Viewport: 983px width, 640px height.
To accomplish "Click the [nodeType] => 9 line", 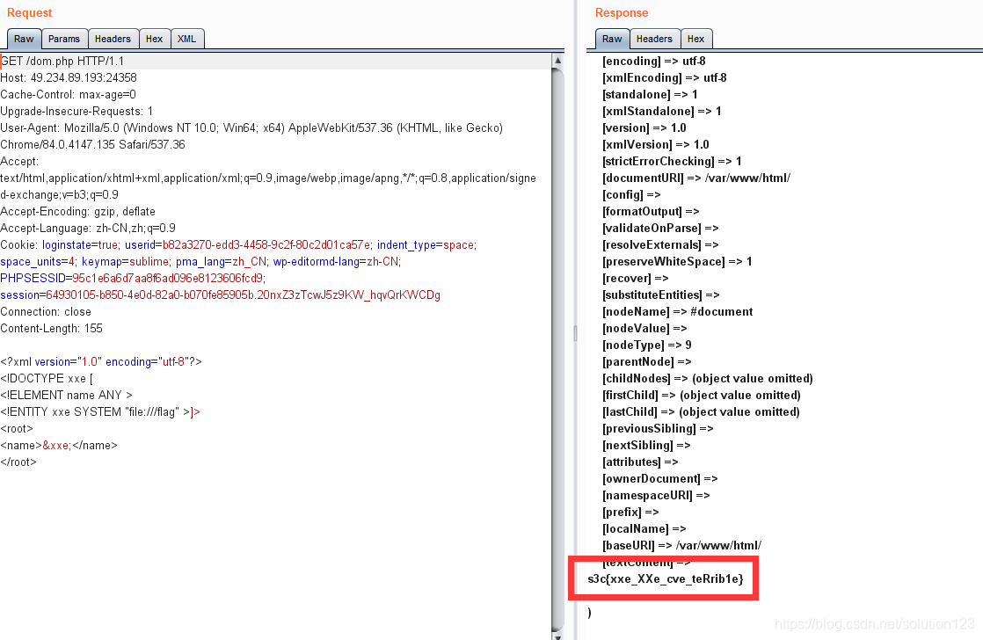I will coord(647,345).
